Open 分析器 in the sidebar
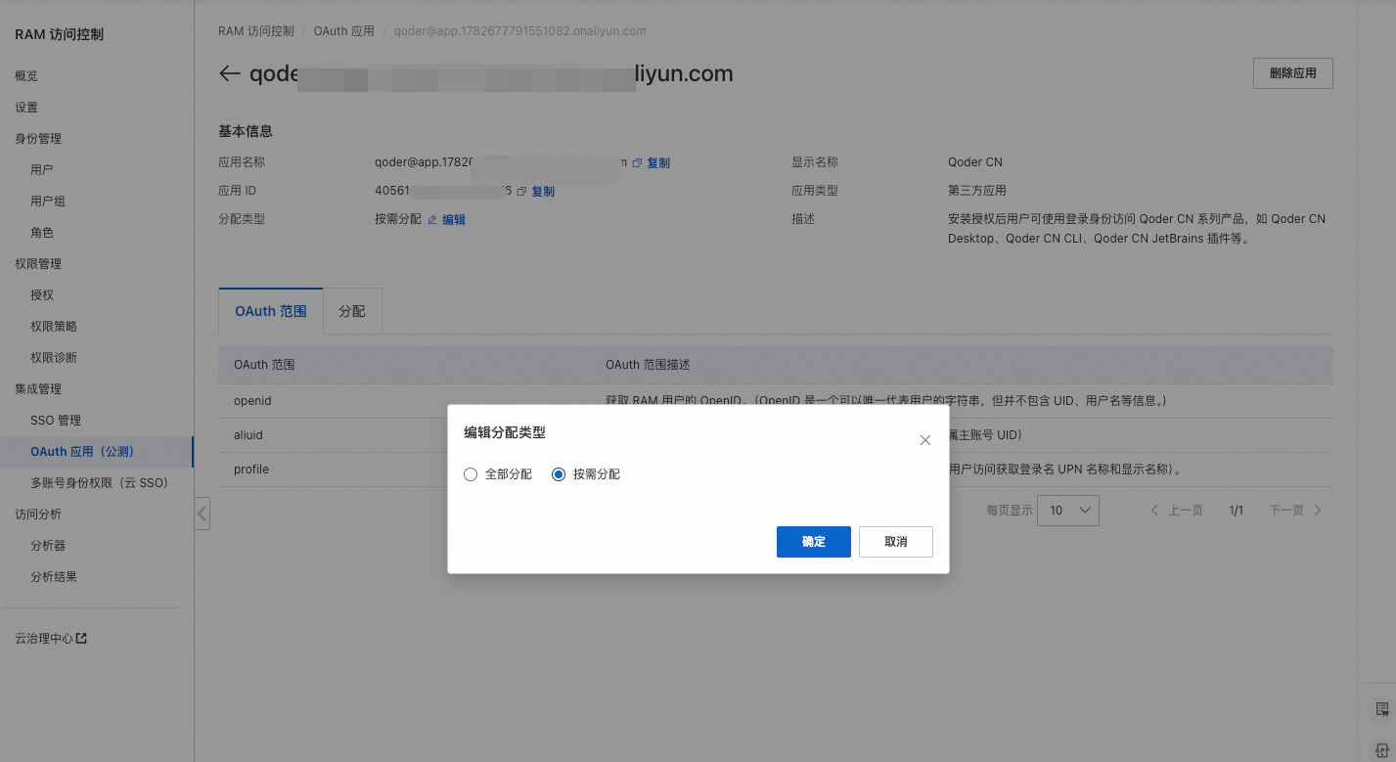 point(48,546)
